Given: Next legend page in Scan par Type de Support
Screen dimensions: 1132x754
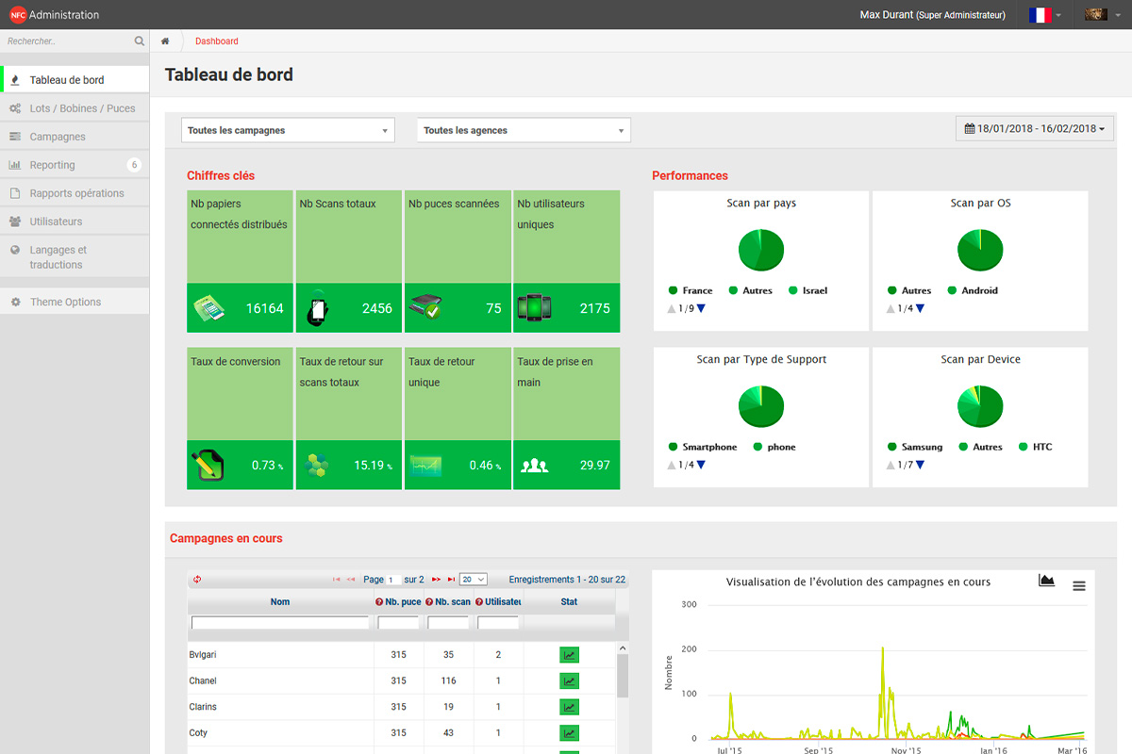Looking at the screenshot, I should 701,465.
